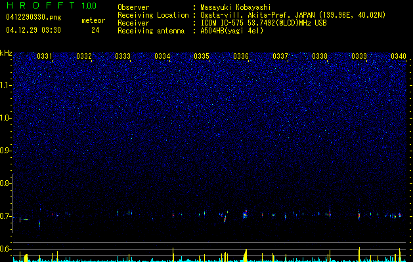The width and height of the screenshot is (413, 262).
Task: Click the 0337 time marker
Action: coord(280,56)
